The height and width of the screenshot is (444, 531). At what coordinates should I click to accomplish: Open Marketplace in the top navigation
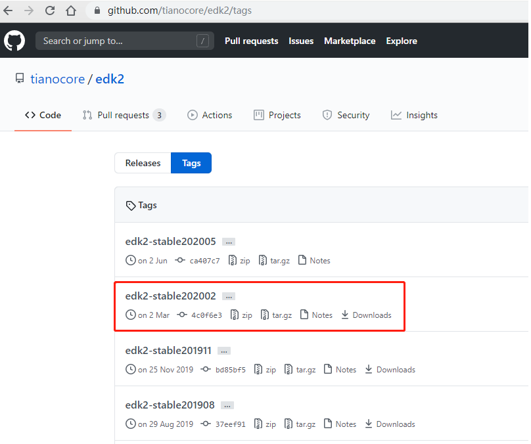click(350, 41)
